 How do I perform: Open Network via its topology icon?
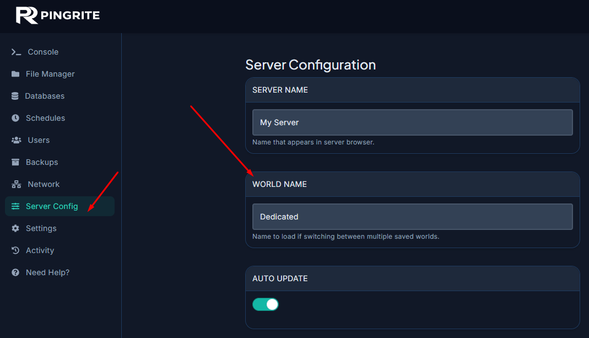[x=15, y=184]
